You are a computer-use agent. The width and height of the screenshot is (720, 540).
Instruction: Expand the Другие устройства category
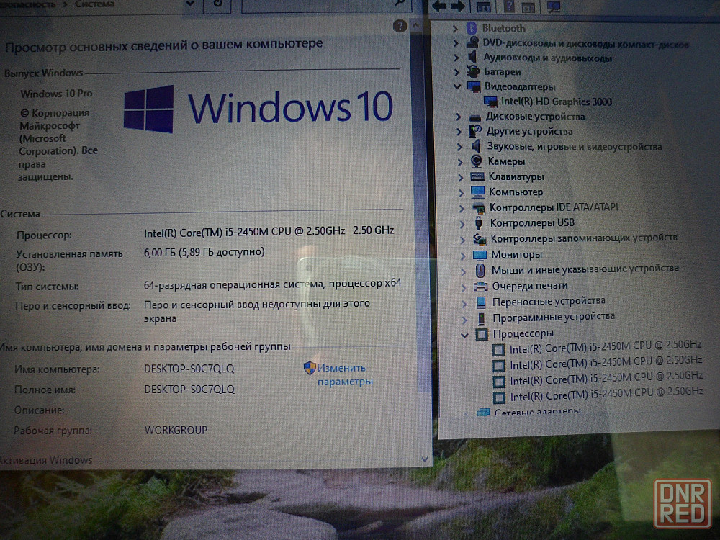458,132
